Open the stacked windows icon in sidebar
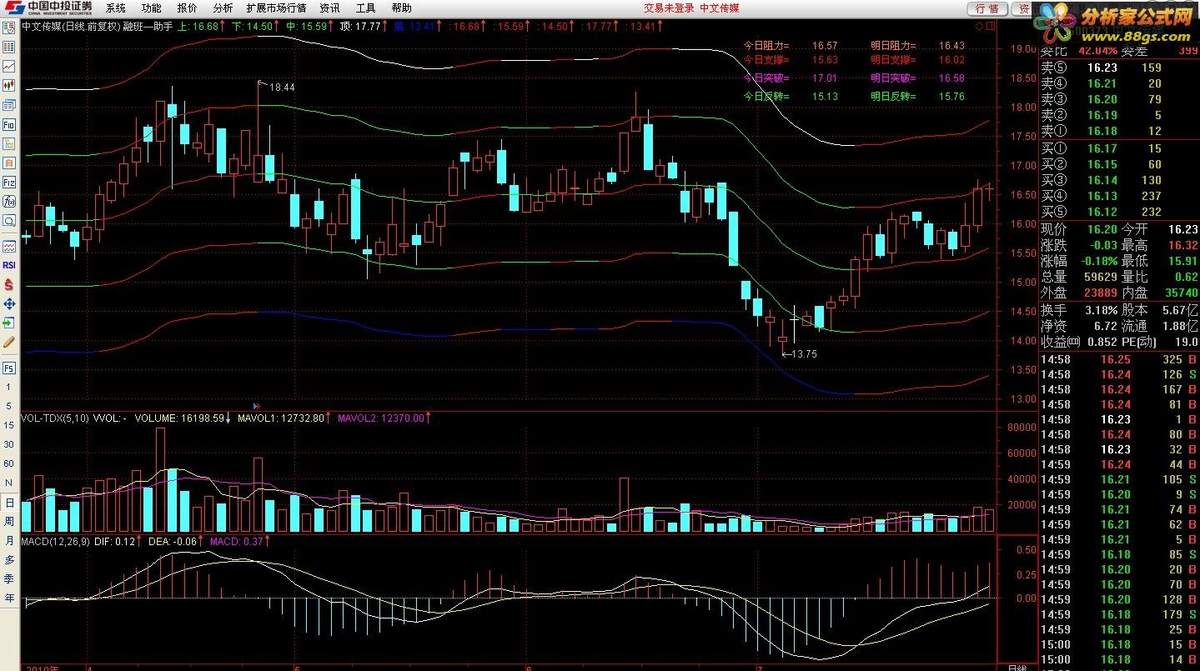Image resolution: width=1200 pixels, height=671 pixels. pos(9,105)
